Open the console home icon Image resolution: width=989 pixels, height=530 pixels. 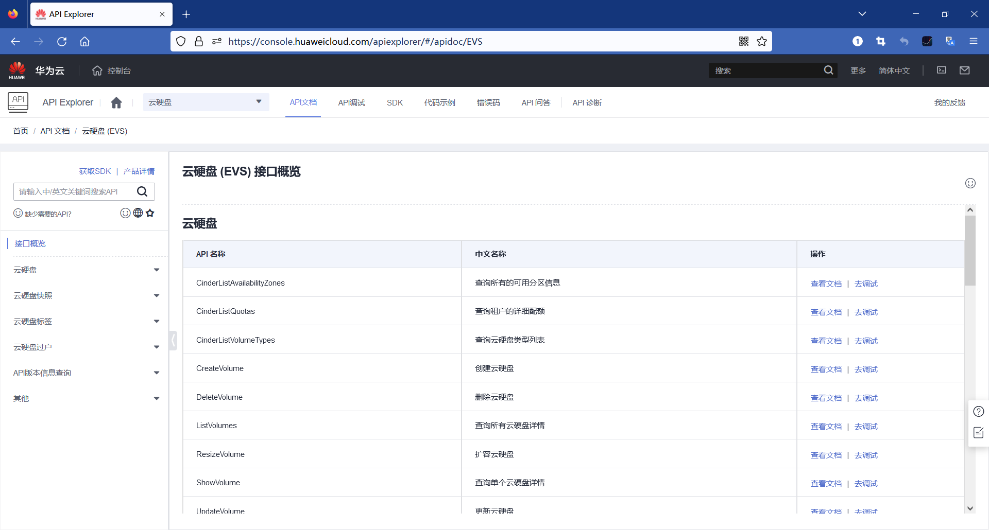pyautogui.click(x=97, y=70)
